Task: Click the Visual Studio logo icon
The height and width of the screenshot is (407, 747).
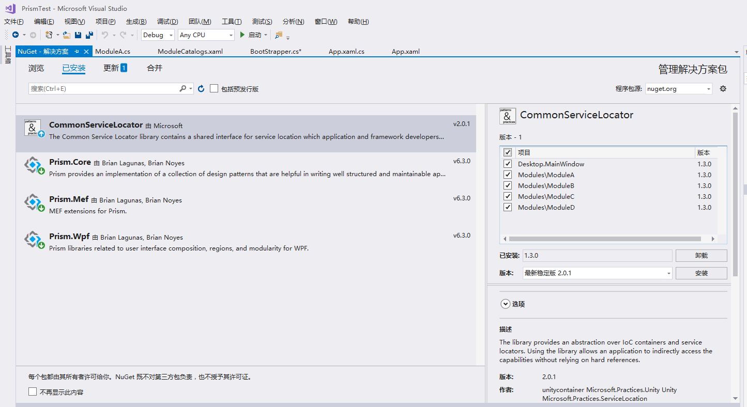Action: tap(10, 8)
